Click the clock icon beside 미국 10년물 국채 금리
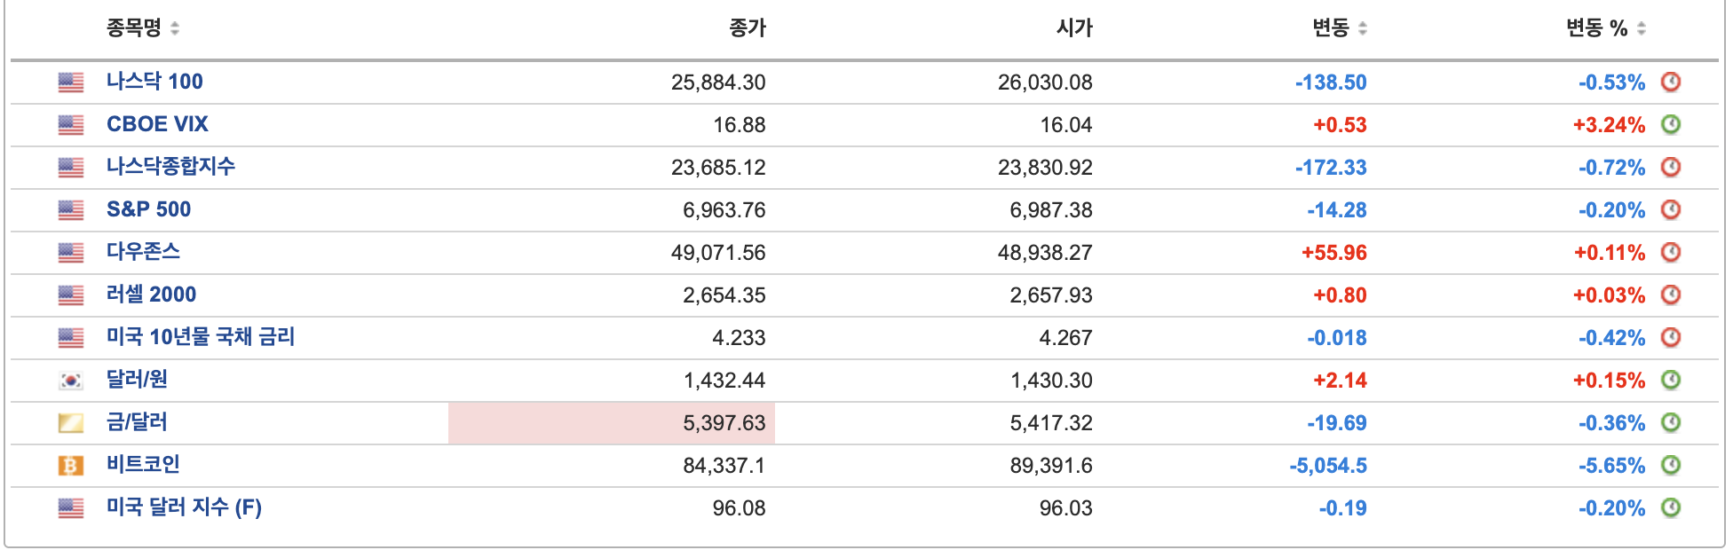The width and height of the screenshot is (1733, 550). (1673, 337)
